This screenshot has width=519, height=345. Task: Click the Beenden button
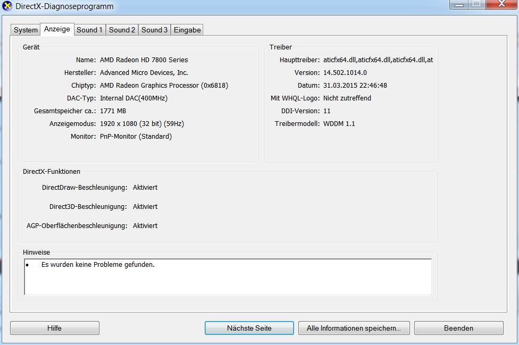click(x=459, y=328)
